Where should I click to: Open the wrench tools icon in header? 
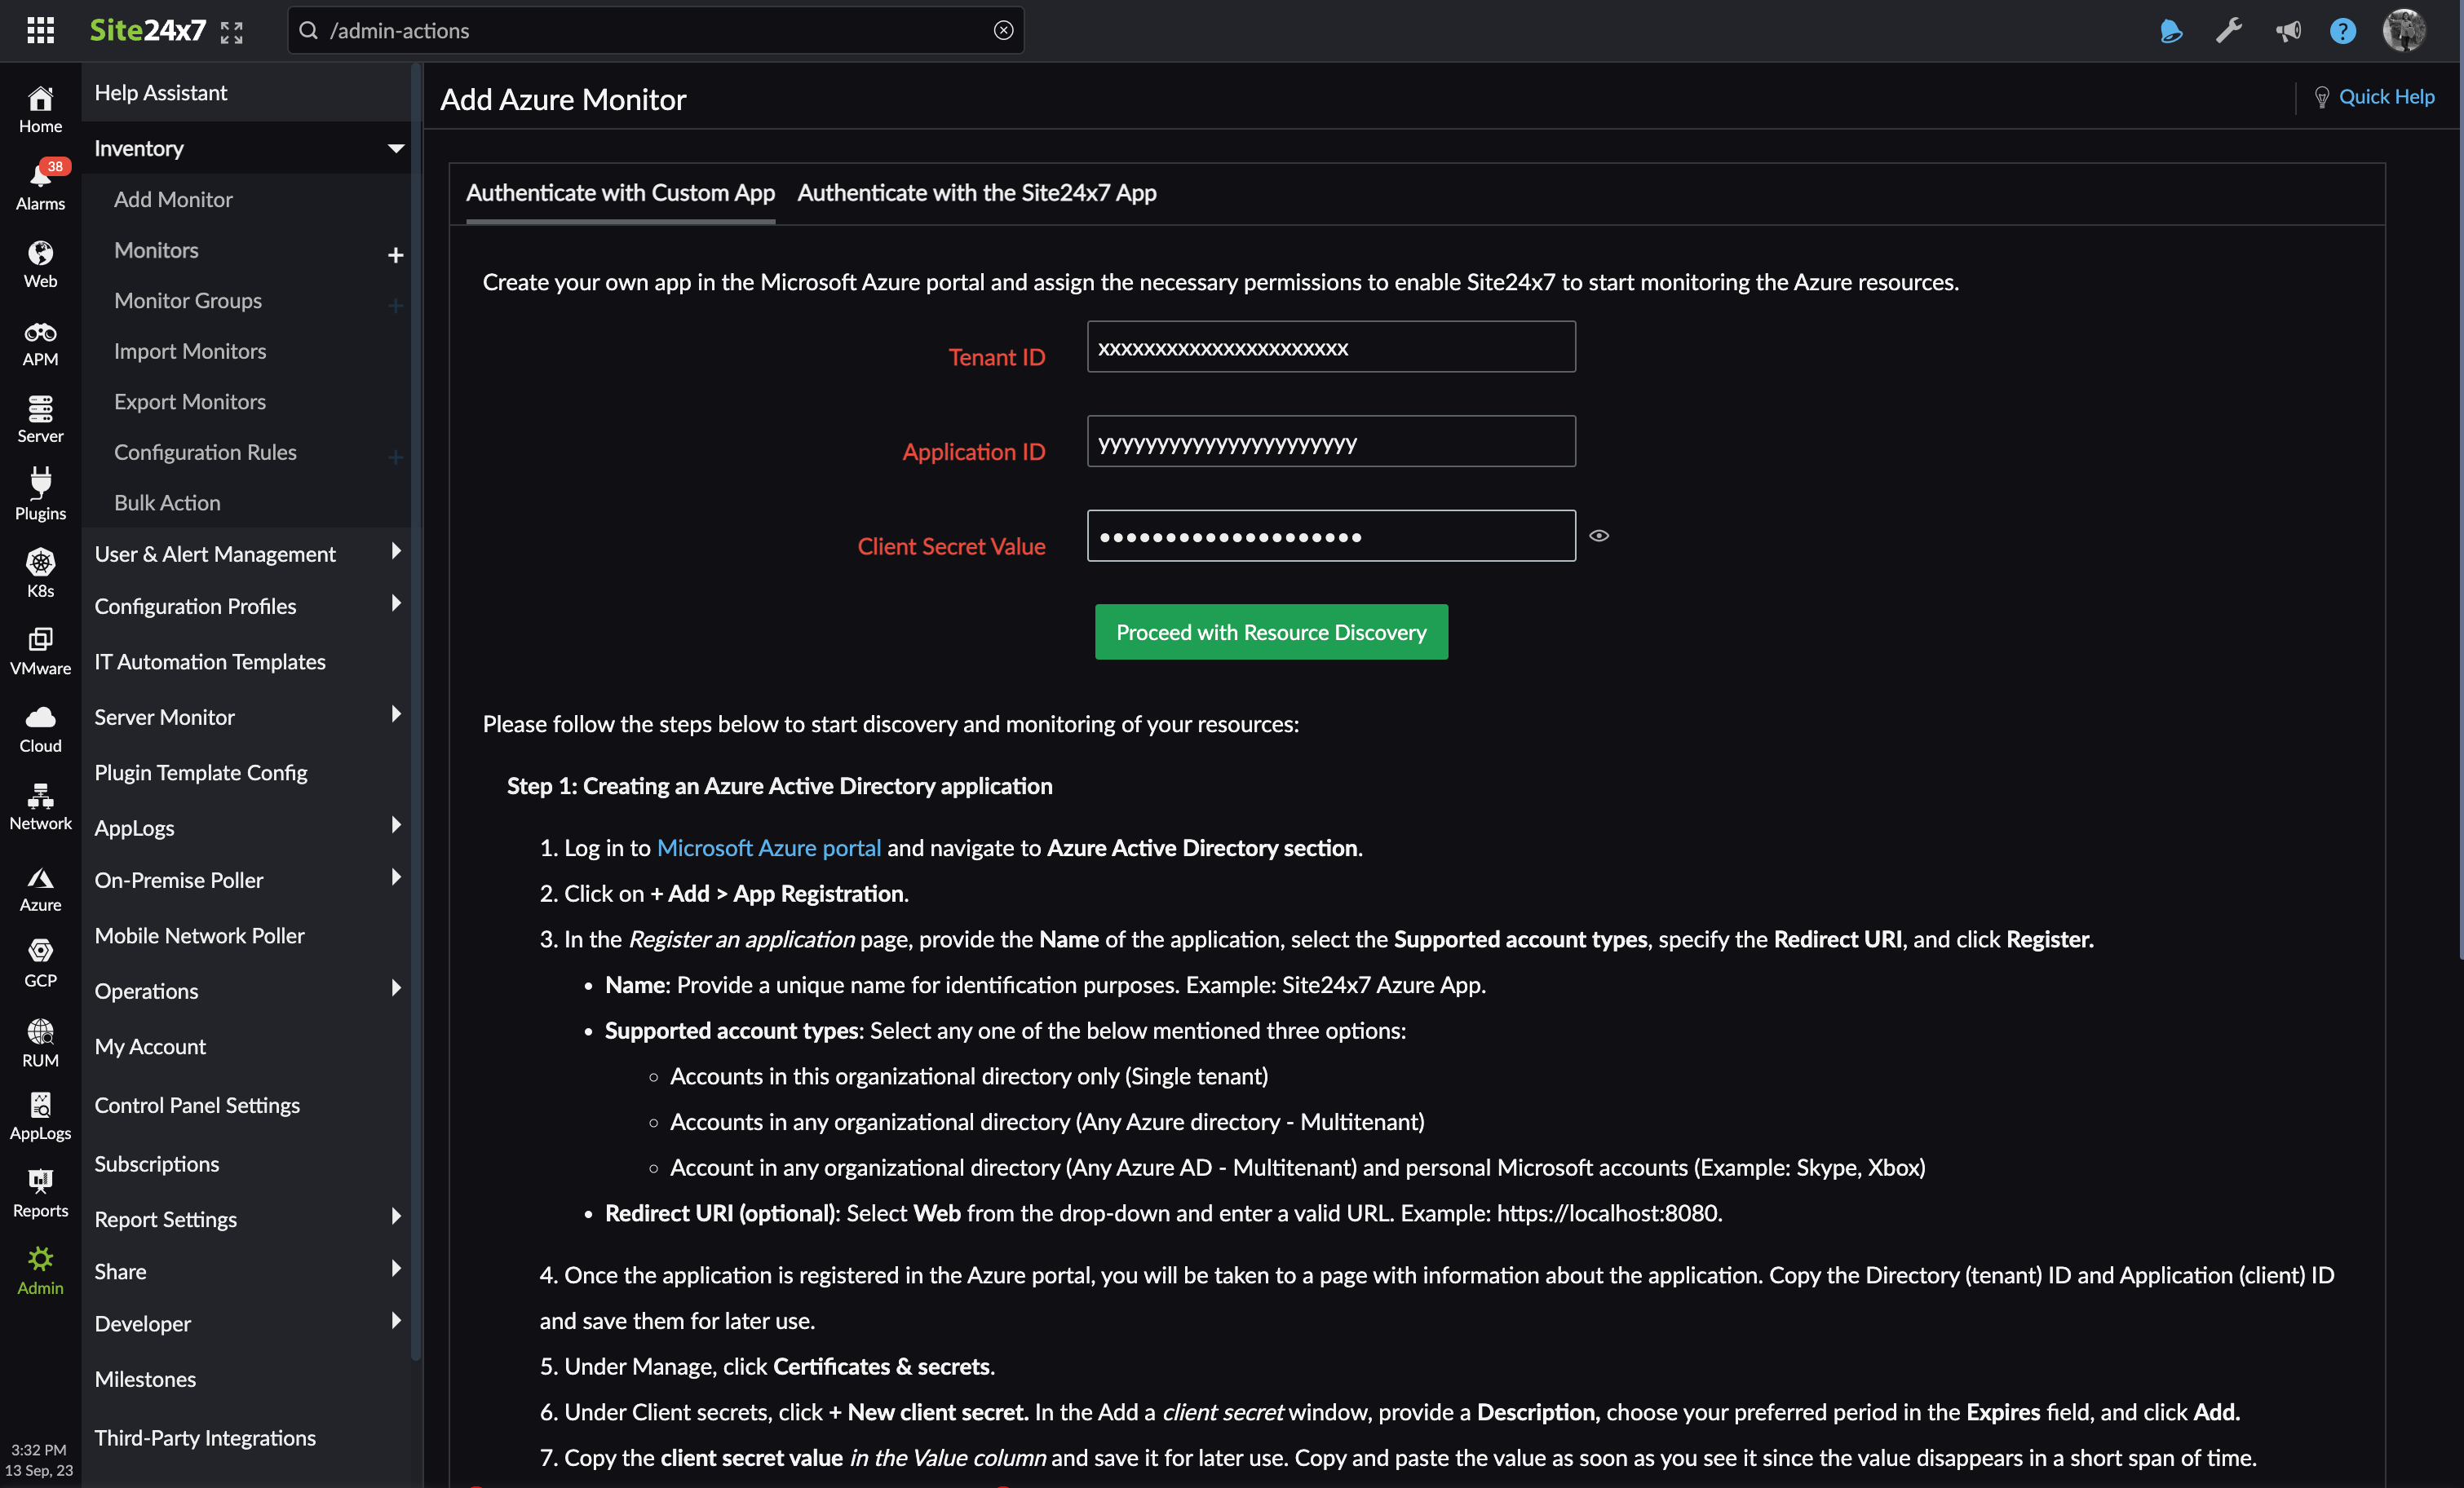[x=2229, y=31]
